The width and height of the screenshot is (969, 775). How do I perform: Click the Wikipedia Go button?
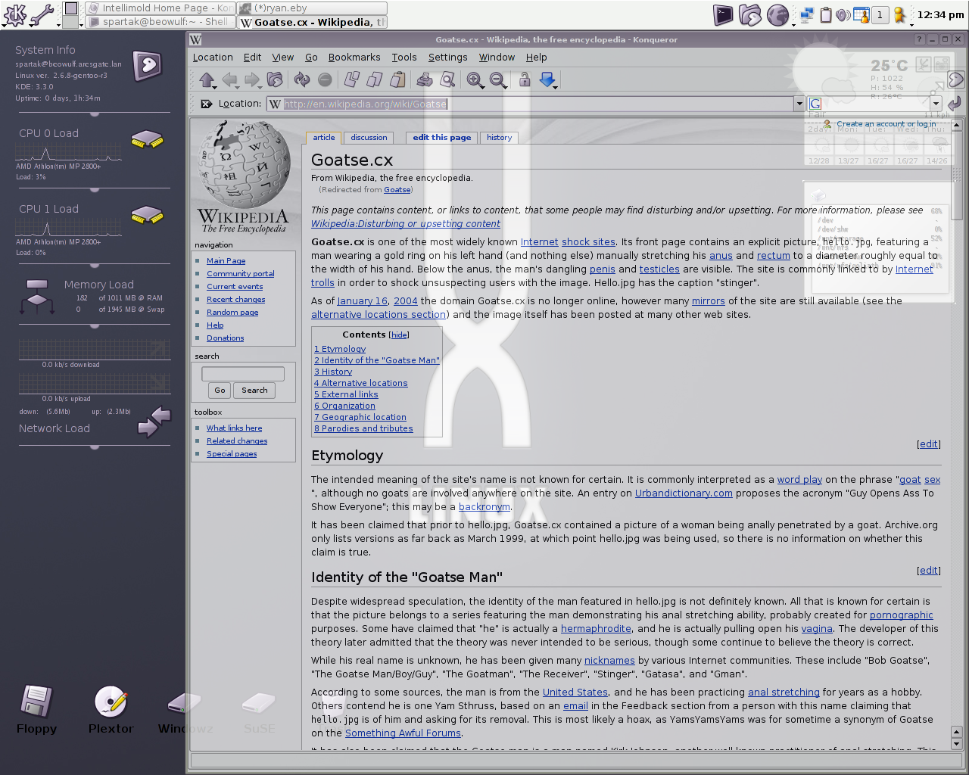(x=220, y=391)
